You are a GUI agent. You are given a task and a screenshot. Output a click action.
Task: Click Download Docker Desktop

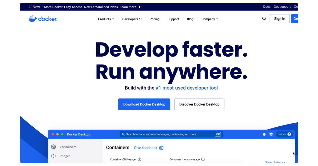pos(144,104)
